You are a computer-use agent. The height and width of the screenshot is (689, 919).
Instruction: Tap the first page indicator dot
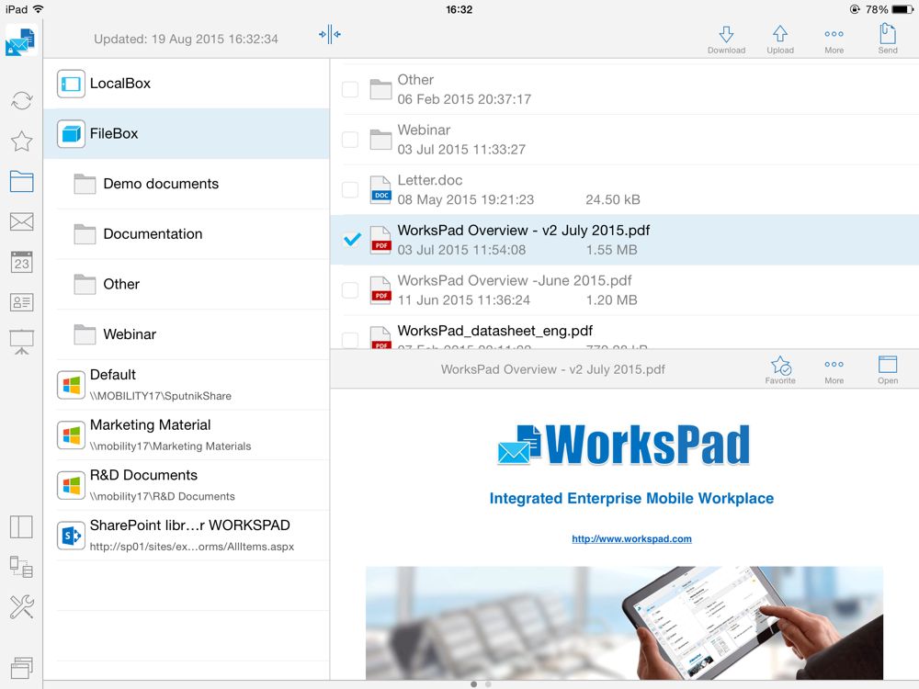tap(473, 683)
